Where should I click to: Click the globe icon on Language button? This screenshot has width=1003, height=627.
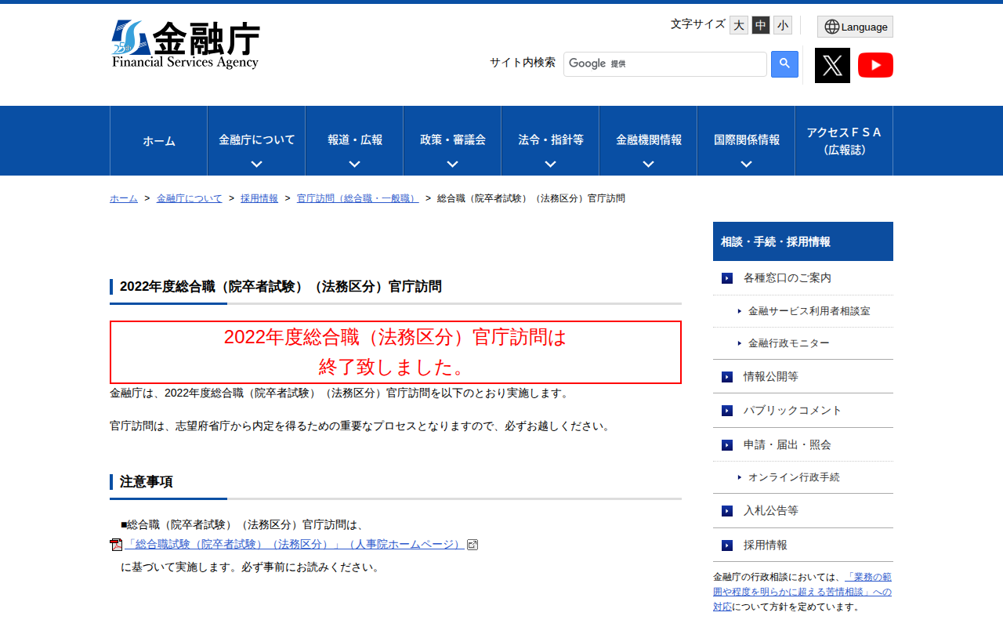click(831, 27)
